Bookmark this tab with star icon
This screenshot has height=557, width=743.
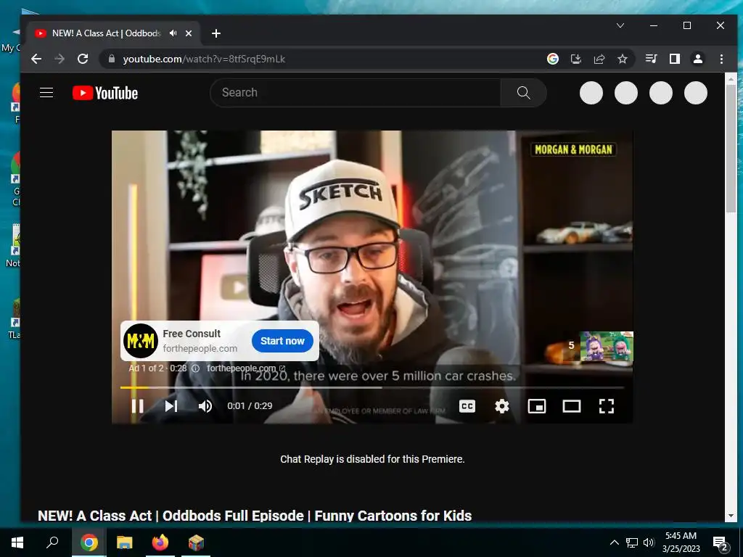(x=622, y=59)
